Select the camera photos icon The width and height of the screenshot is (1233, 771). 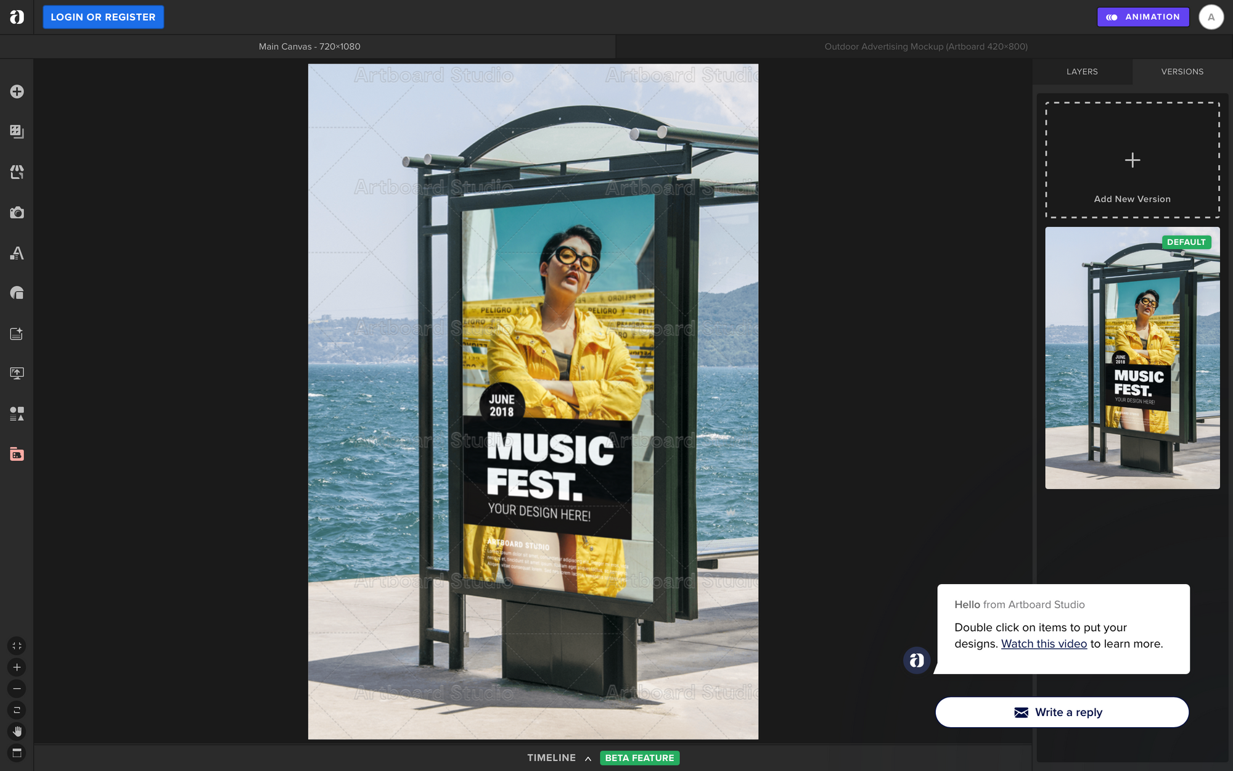tap(17, 213)
